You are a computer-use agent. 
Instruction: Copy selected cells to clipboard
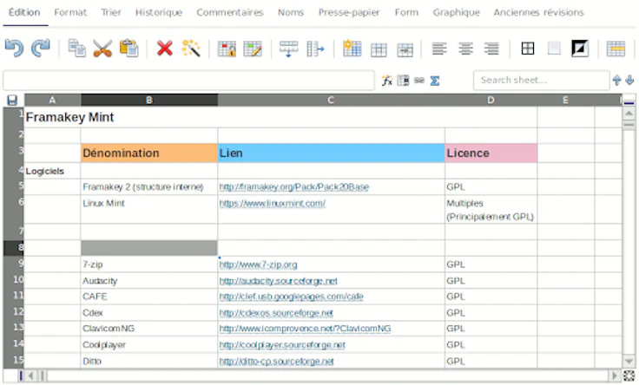(76, 49)
